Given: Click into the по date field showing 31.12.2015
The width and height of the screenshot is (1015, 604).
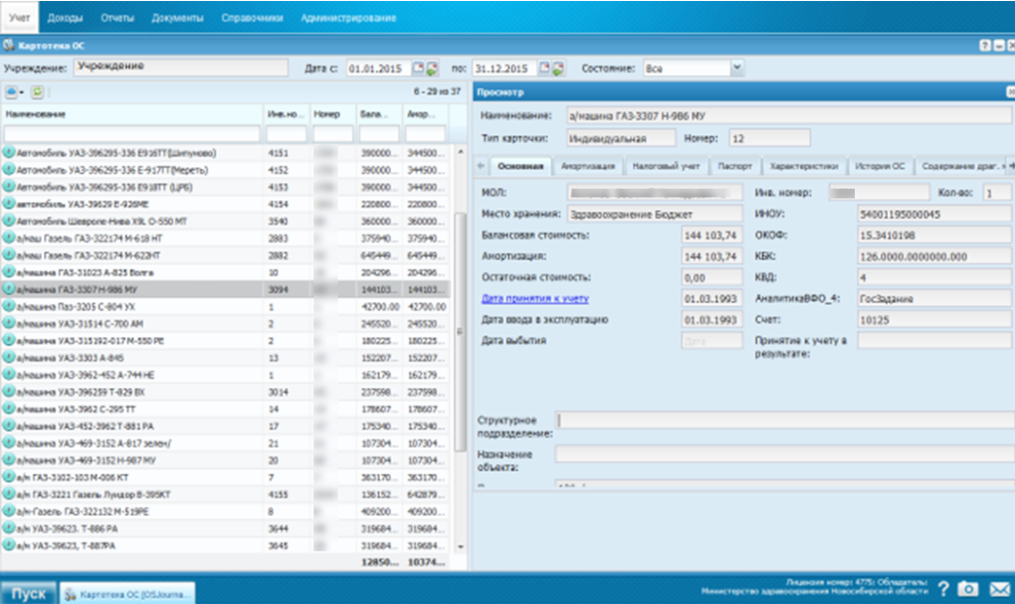Looking at the screenshot, I should tap(504, 68).
